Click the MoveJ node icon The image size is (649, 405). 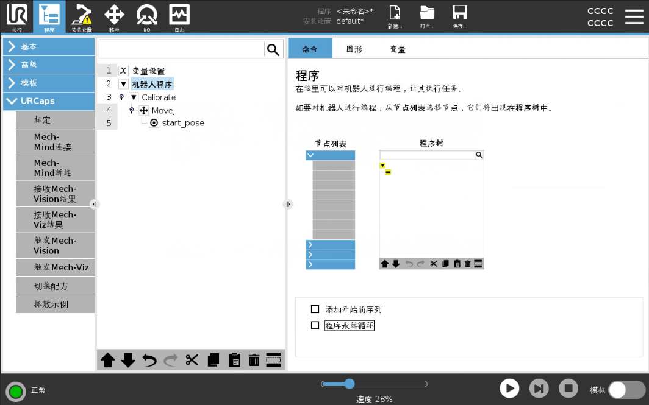(x=143, y=110)
